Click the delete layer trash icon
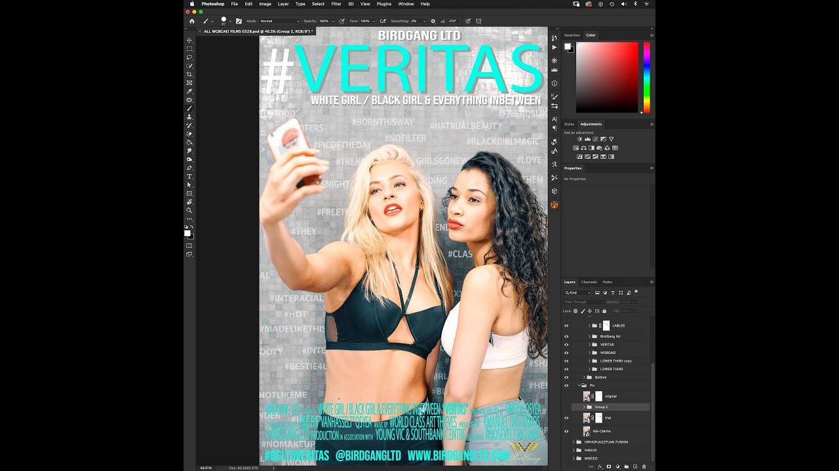 (x=644, y=466)
